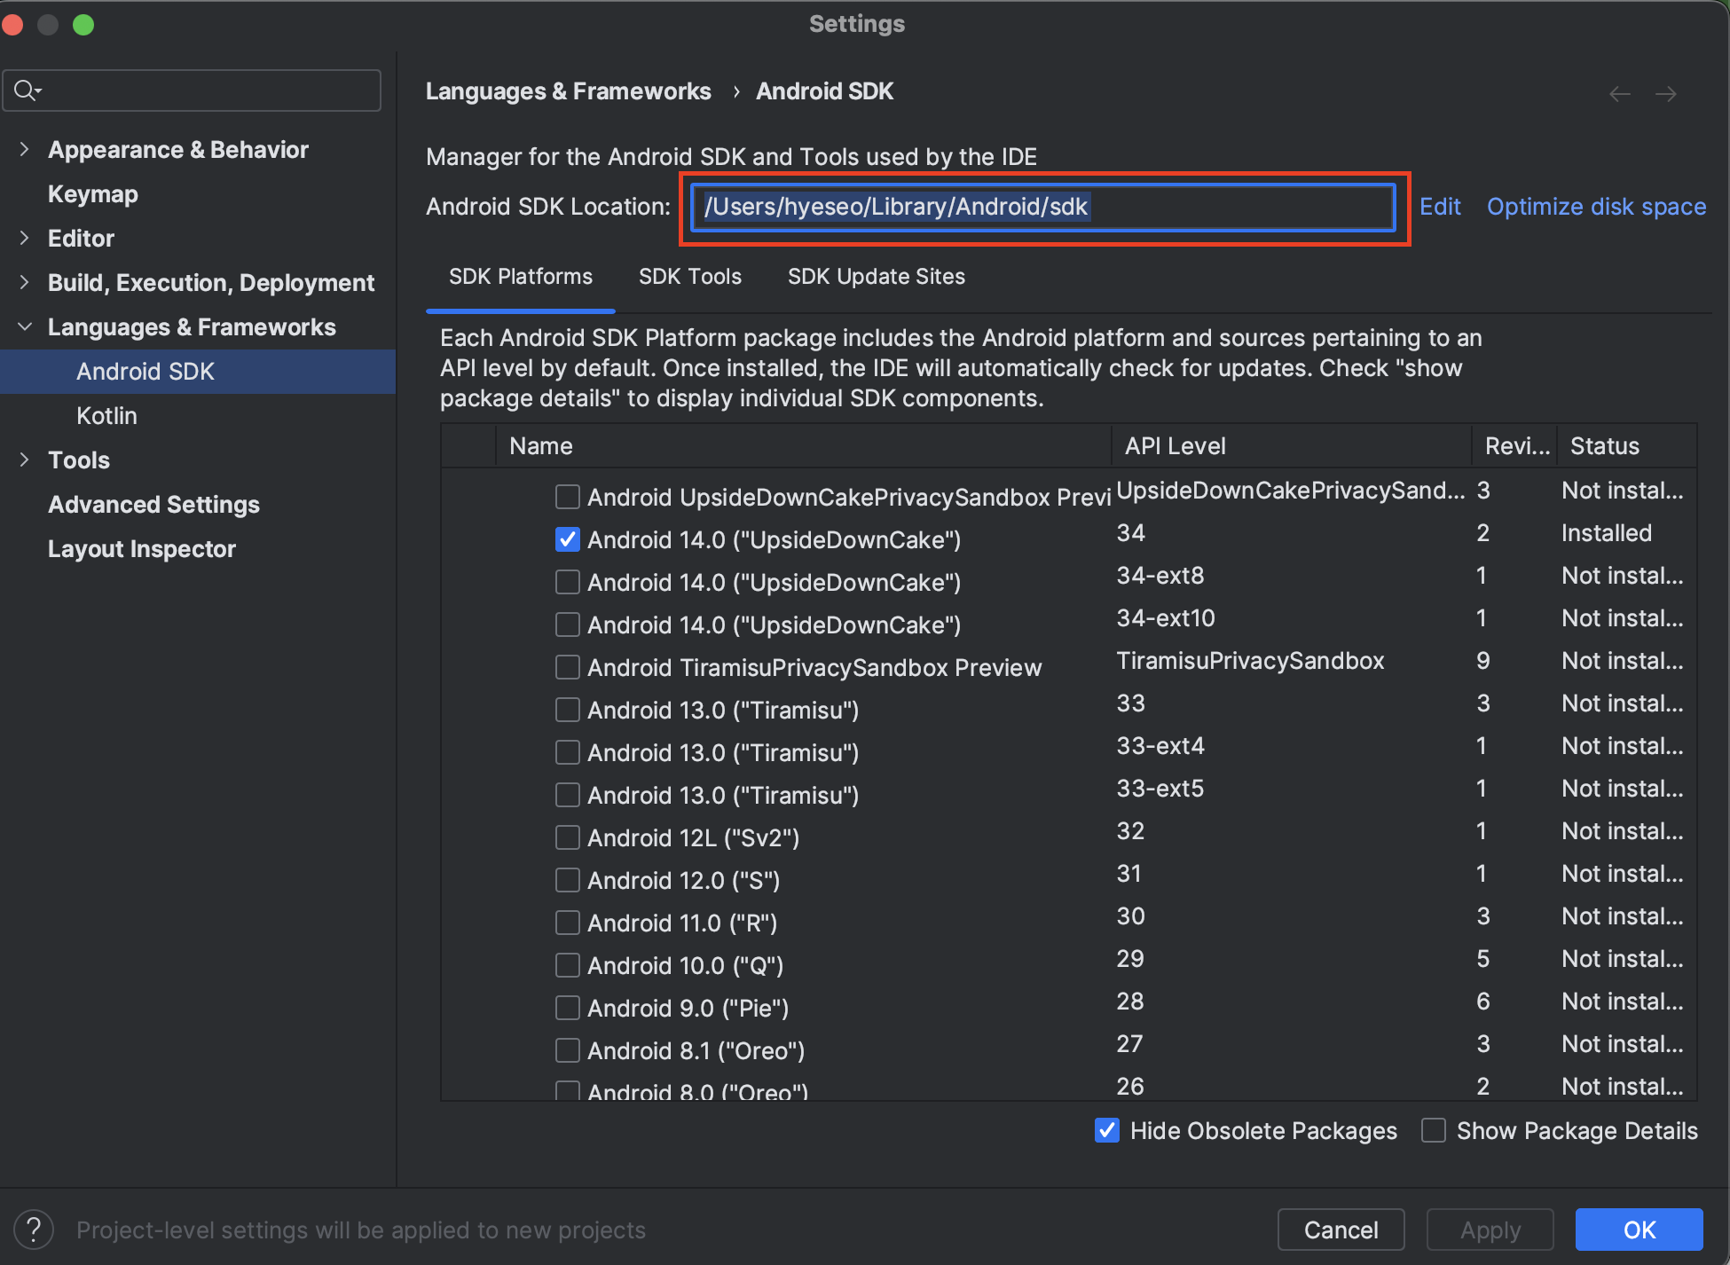Expand the Editor section
1730x1265 pixels.
[25, 238]
